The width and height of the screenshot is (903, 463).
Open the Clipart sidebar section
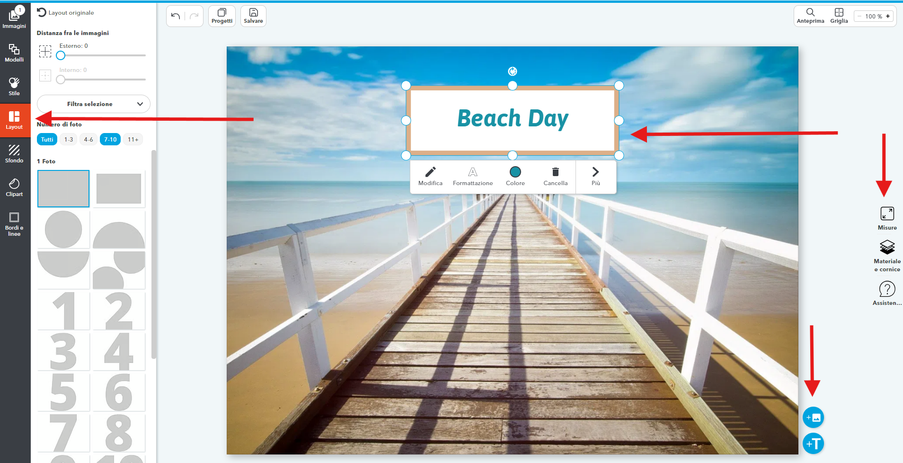[x=14, y=187]
